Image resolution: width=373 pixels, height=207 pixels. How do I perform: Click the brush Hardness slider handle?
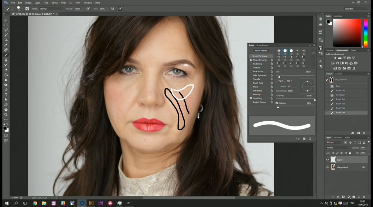pos(315,100)
